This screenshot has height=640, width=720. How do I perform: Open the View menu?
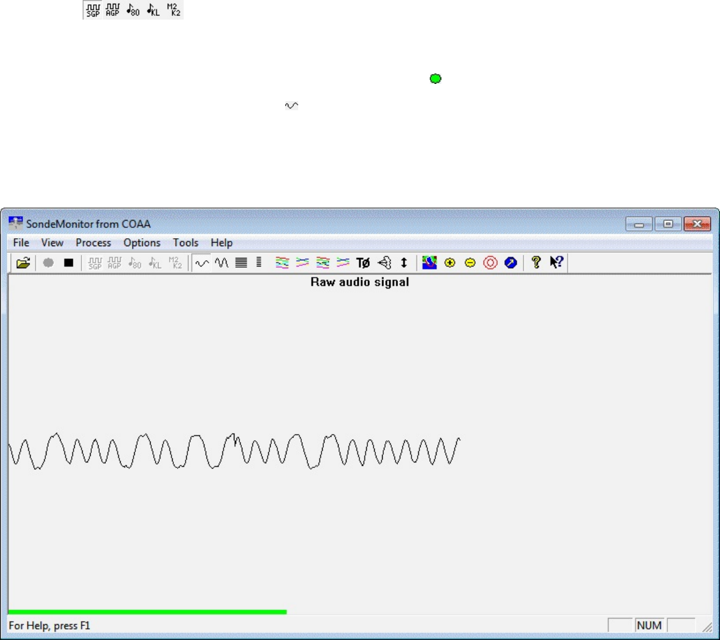coord(52,243)
